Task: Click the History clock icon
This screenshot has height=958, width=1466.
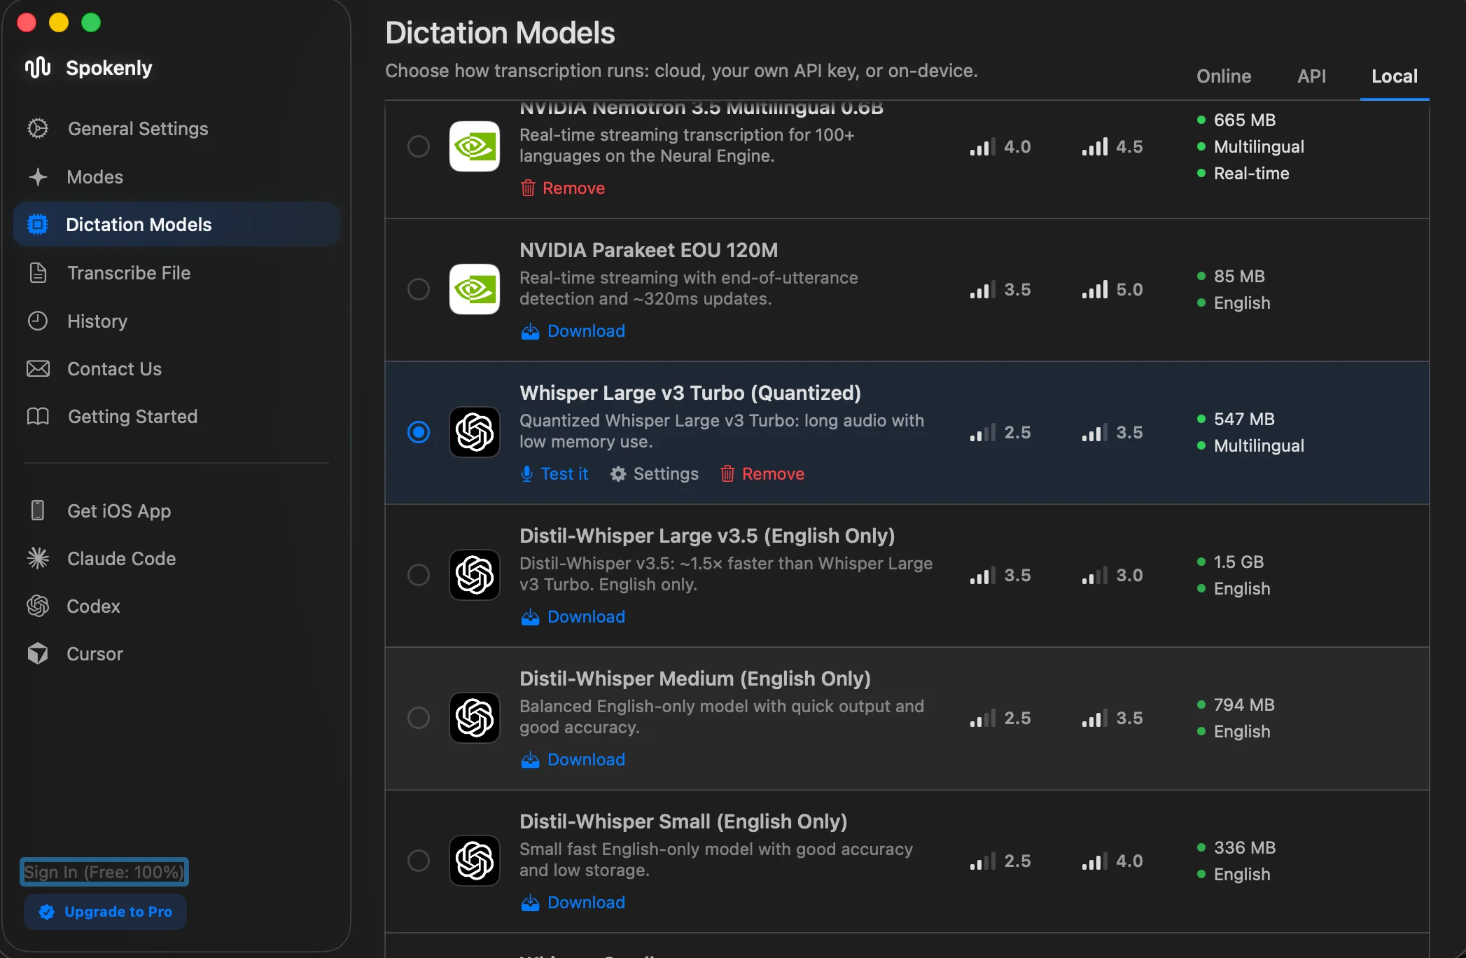Action: click(38, 321)
